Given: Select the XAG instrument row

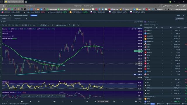Looking at the screenshot, I should point(165,85).
